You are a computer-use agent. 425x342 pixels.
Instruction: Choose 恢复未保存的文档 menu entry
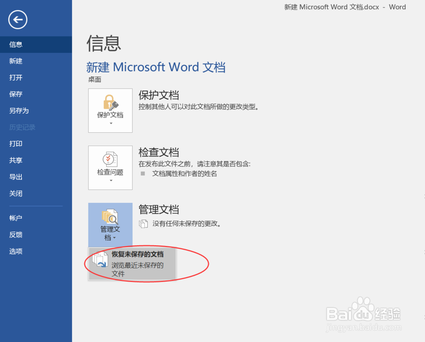(132, 264)
